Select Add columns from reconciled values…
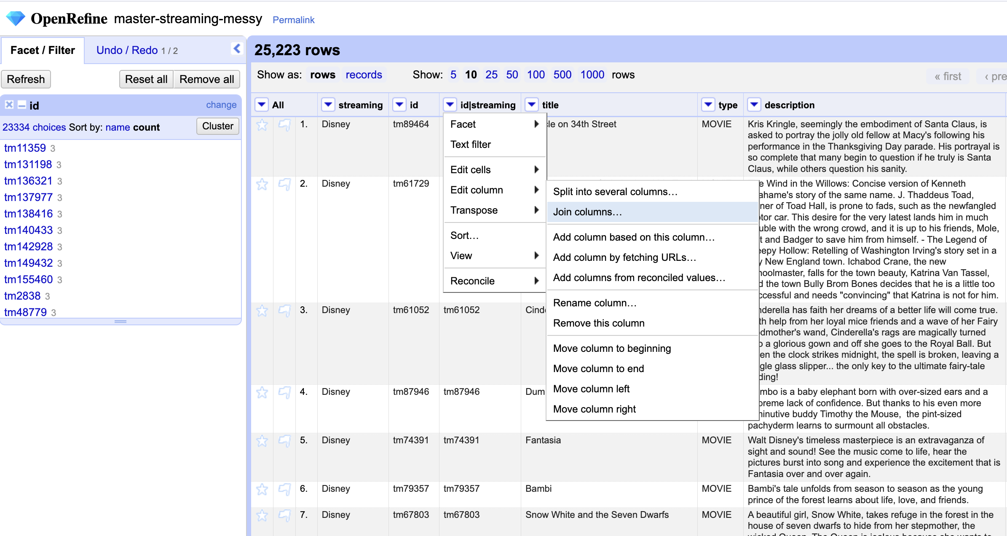The height and width of the screenshot is (536, 1007). (652, 278)
